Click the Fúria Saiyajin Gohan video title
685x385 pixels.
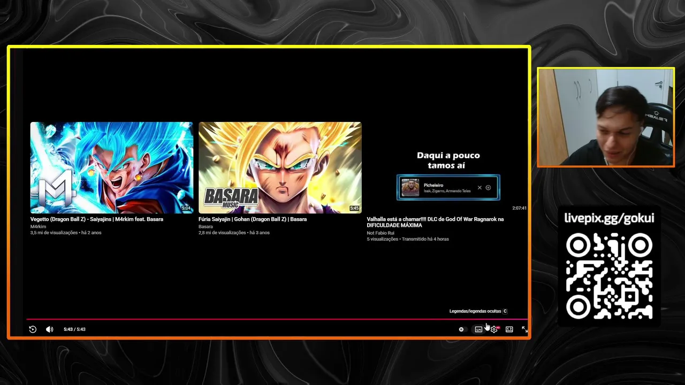click(253, 219)
